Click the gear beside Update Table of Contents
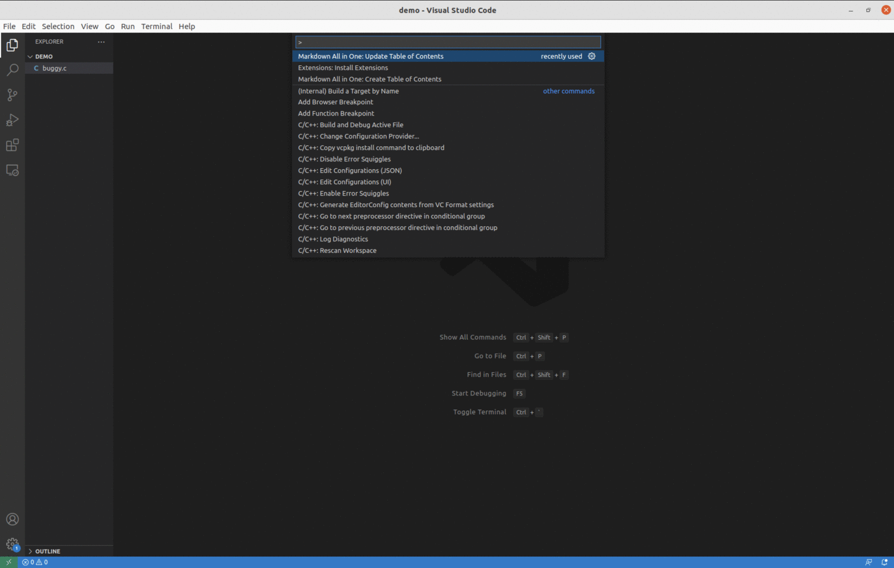Viewport: 894px width, 568px height. click(592, 56)
